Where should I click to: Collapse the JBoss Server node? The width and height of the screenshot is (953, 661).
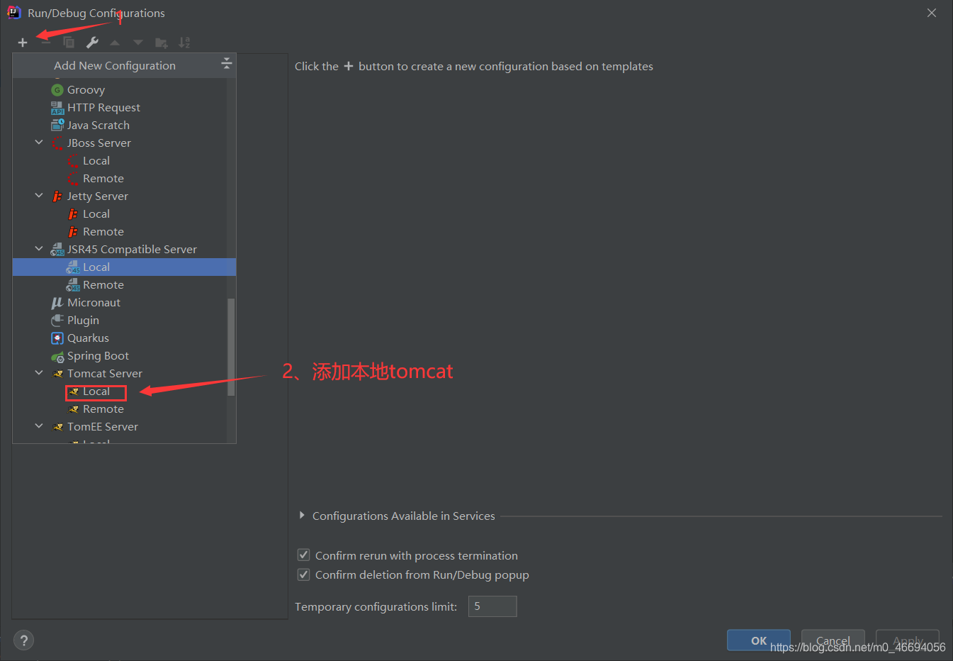pos(39,143)
